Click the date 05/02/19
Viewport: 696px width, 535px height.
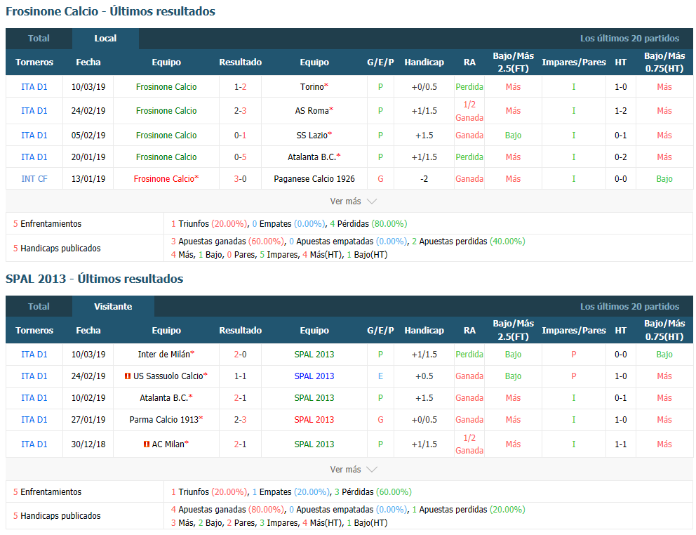pos(88,136)
